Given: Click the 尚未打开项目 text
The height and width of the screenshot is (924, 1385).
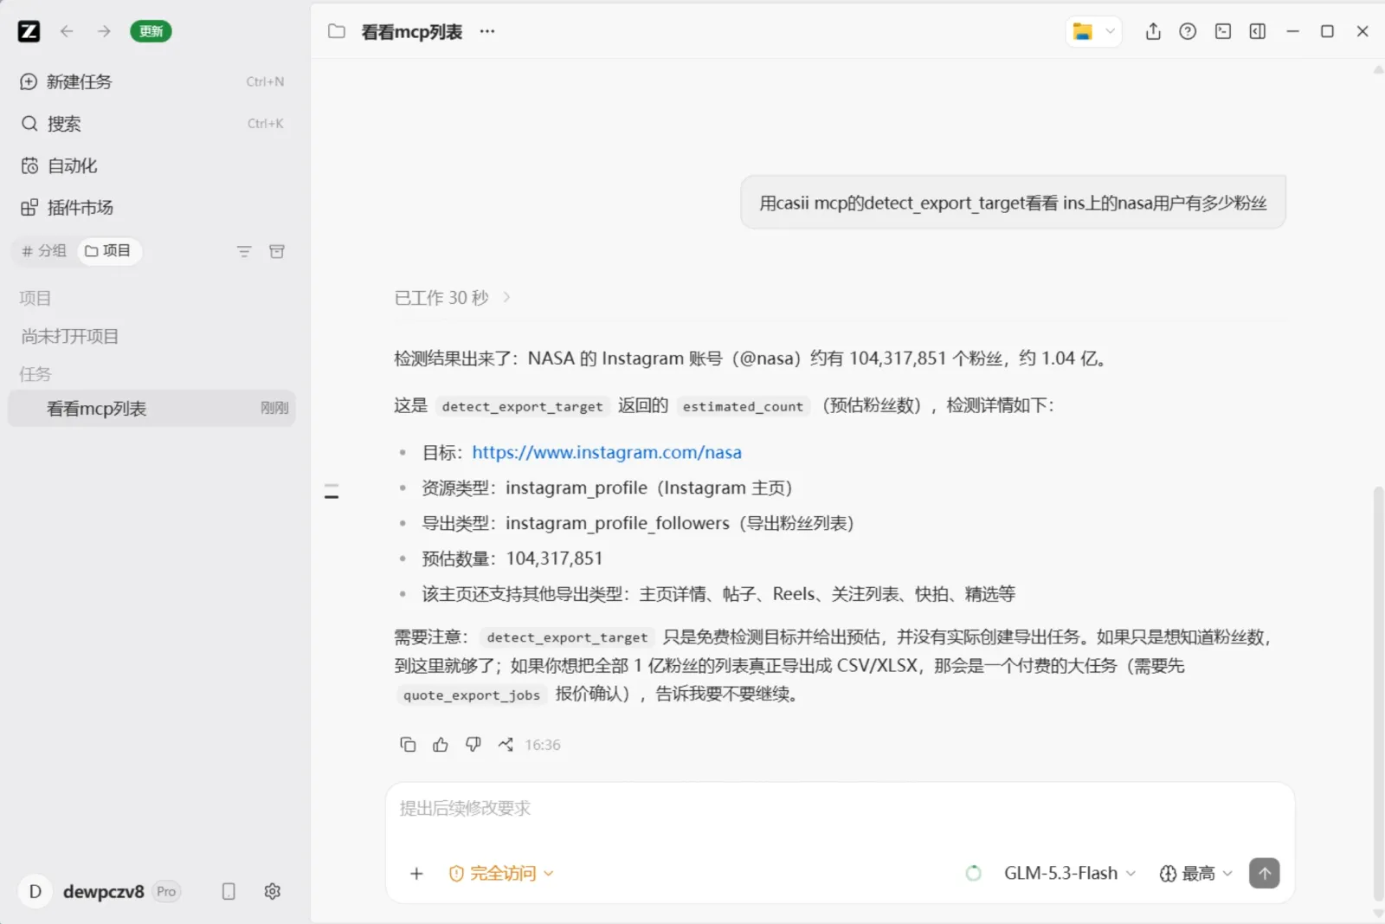Looking at the screenshot, I should (70, 337).
